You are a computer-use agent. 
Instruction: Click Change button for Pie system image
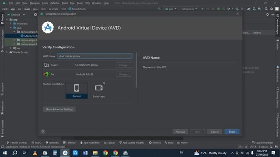pyautogui.click(x=124, y=75)
